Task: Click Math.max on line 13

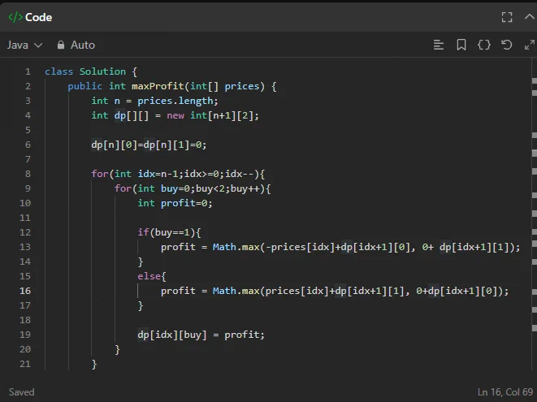Action: 236,247
